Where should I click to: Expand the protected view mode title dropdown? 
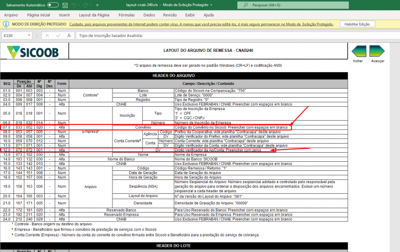[x=211, y=5]
